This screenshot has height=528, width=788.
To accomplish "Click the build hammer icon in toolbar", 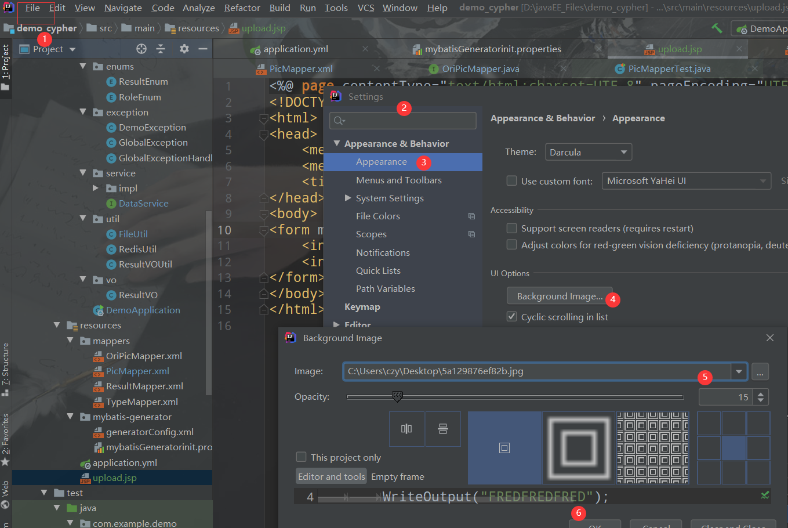I will click(x=717, y=28).
